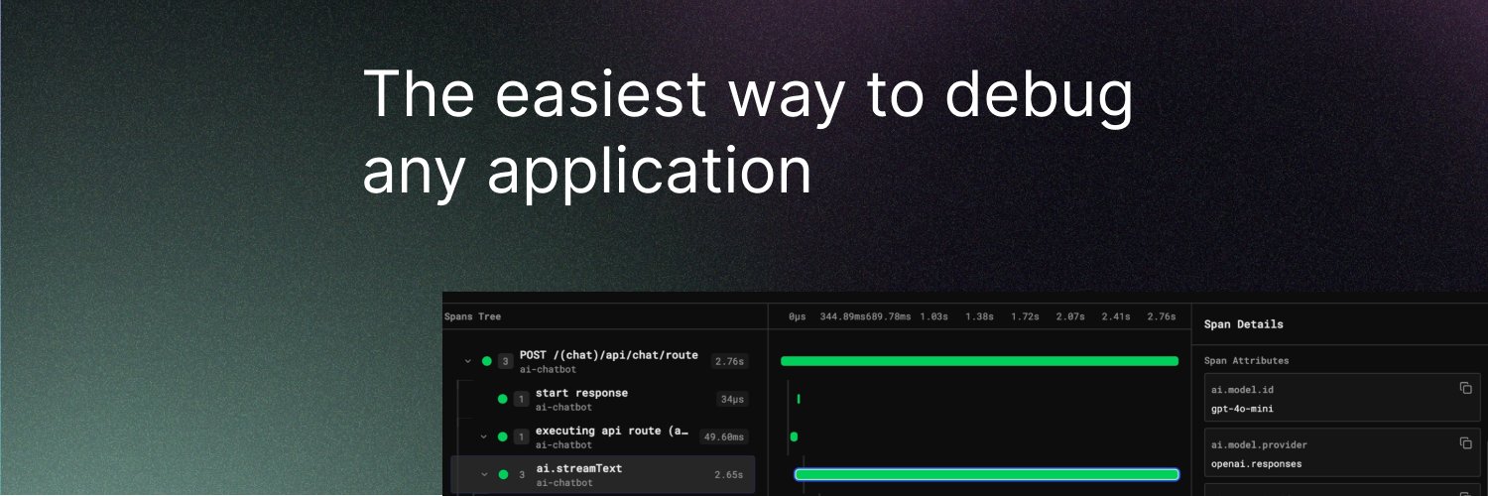
Task: Click the 1.03s timeline tick label
Action: [933, 316]
